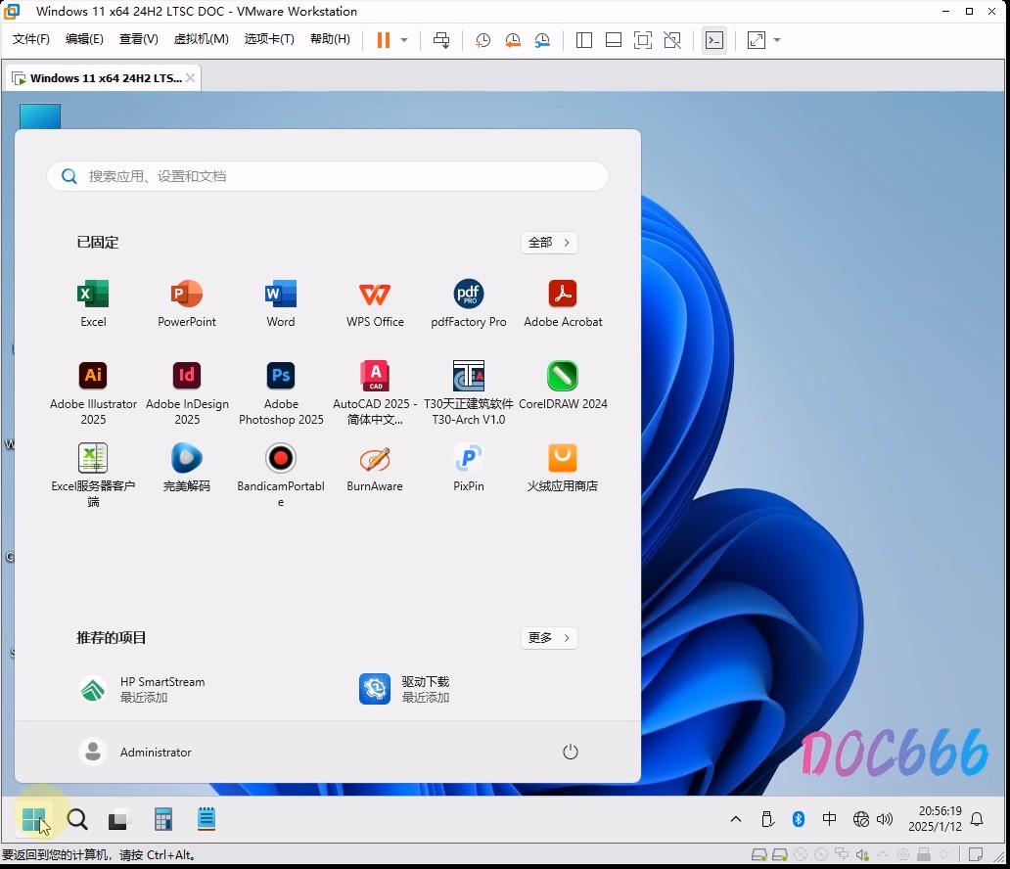
Task: Toggle Unity mode icon
Action: pos(672,40)
